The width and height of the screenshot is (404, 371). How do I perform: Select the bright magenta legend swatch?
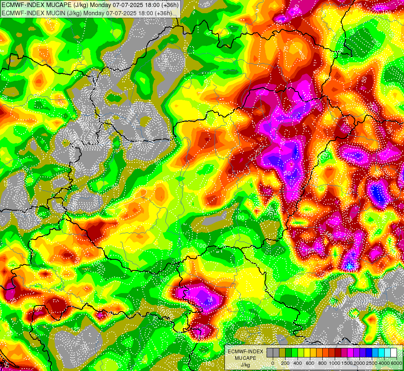tap(350, 353)
